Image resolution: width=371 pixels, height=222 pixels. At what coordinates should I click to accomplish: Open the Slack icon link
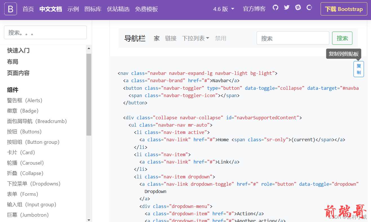[x=298, y=8]
